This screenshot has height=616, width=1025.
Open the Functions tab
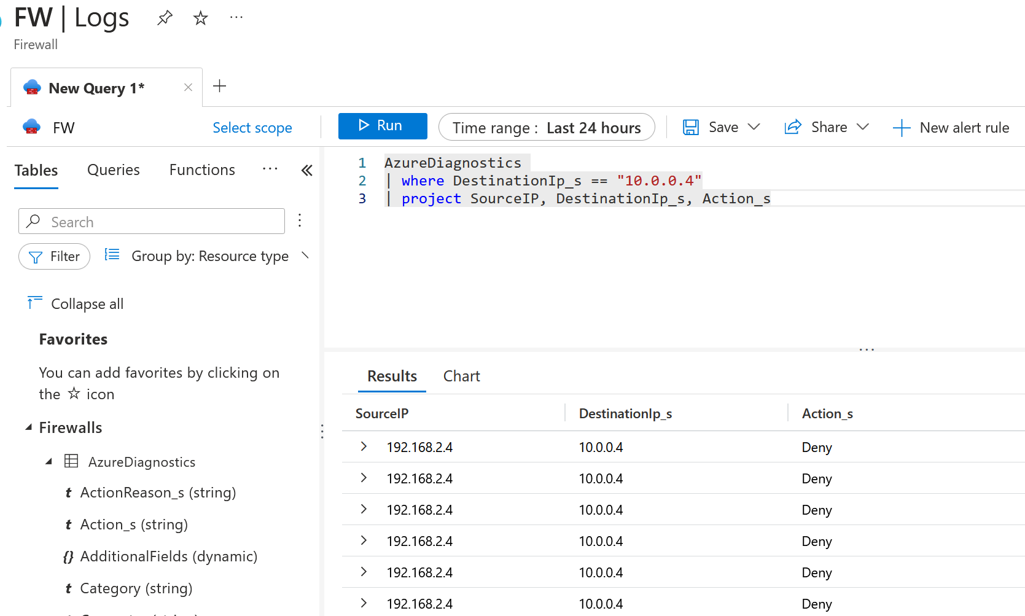tap(202, 170)
